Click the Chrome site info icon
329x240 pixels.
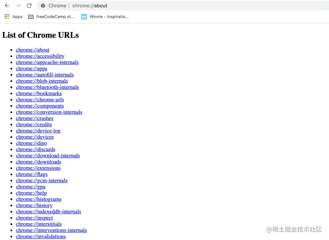click(x=43, y=6)
